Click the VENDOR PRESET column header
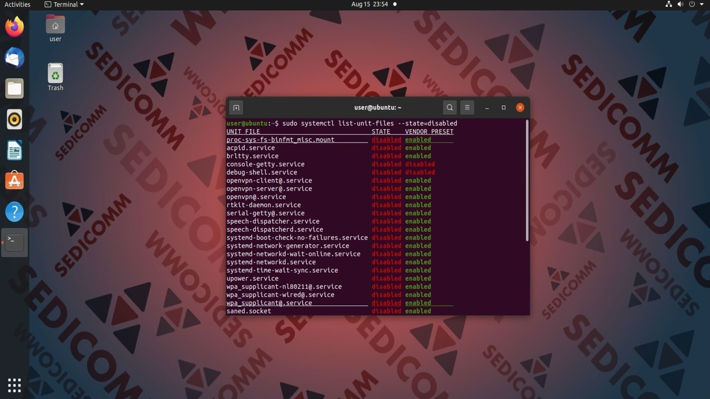The height and width of the screenshot is (399, 710). click(x=429, y=132)
